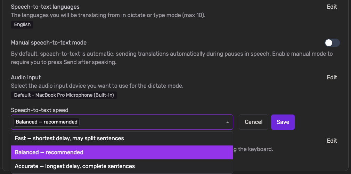Viewport: 351px width, 174px height.
Task: Edit the Speech-to-text languages setting
Action: click(332, 7)
